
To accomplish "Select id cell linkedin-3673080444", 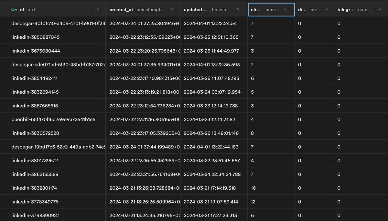I will [x=57, y=51].
